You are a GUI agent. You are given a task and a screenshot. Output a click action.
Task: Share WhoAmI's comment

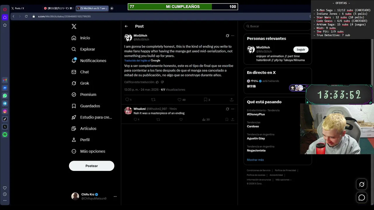pyautogui.click(x=233, y=119)
